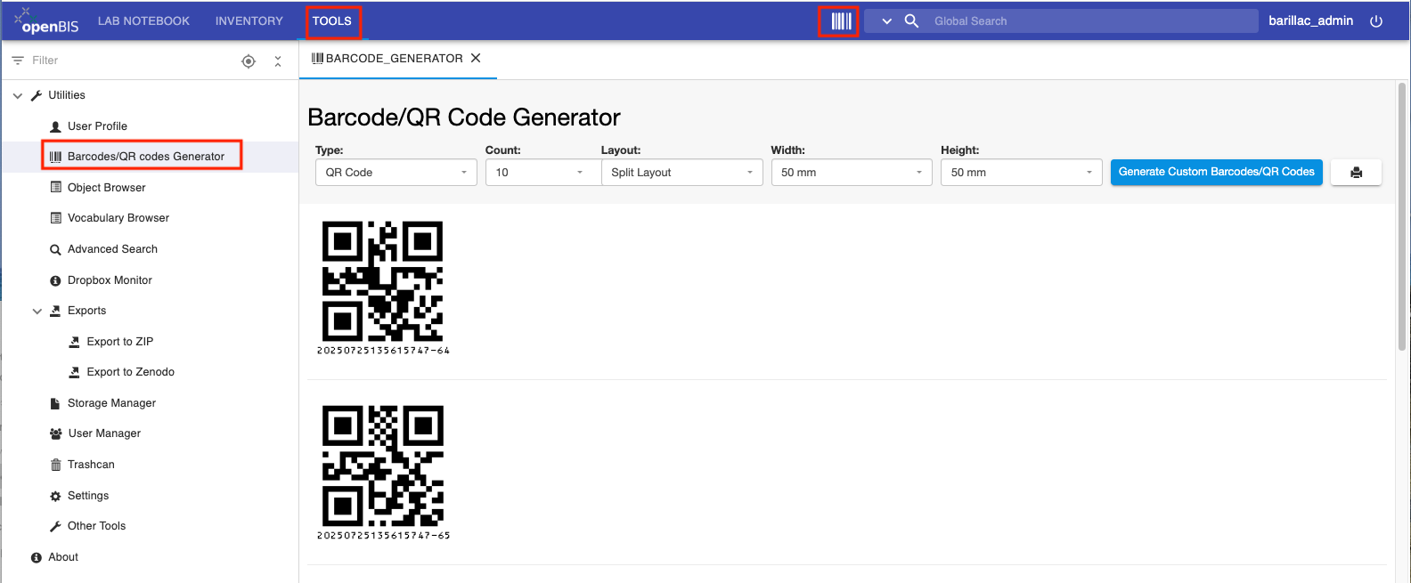
Task: Click the logout power icon
Action: (1376, 21)
